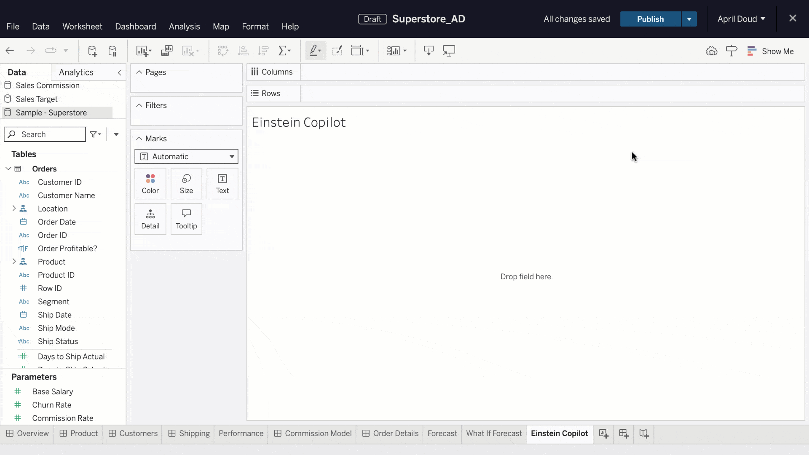Select the swap rows and columns icon

coord(222,51)
